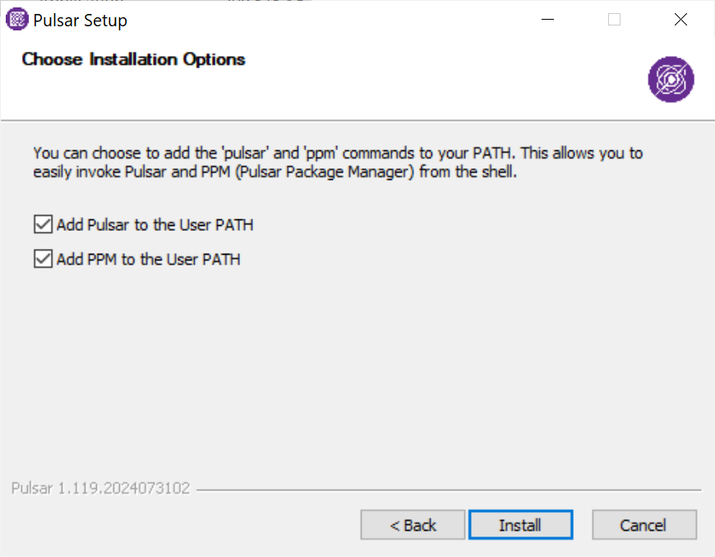This screenshot has height=557, width=715.
Task: Go back with the Back button
Action: pyautogui.click(x=413, y=525)
